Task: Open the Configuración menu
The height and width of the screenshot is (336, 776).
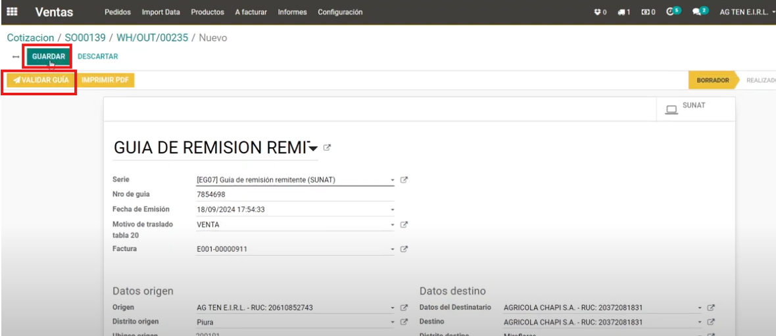Action: pyautogui.click(x=340, y=12)
